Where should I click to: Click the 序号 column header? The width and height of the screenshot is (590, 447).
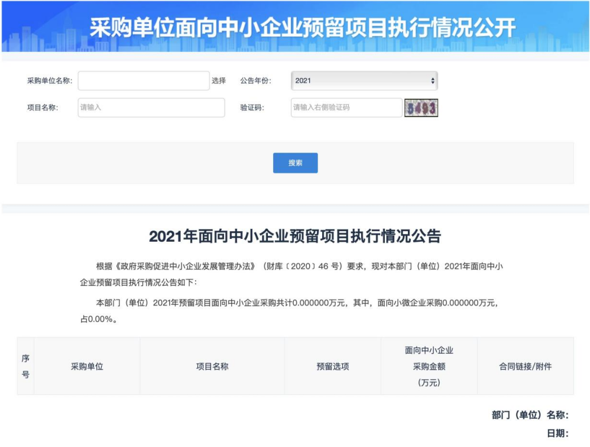25,366
